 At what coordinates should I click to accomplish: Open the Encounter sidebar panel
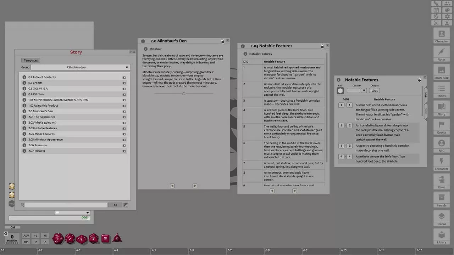(441, 163)
